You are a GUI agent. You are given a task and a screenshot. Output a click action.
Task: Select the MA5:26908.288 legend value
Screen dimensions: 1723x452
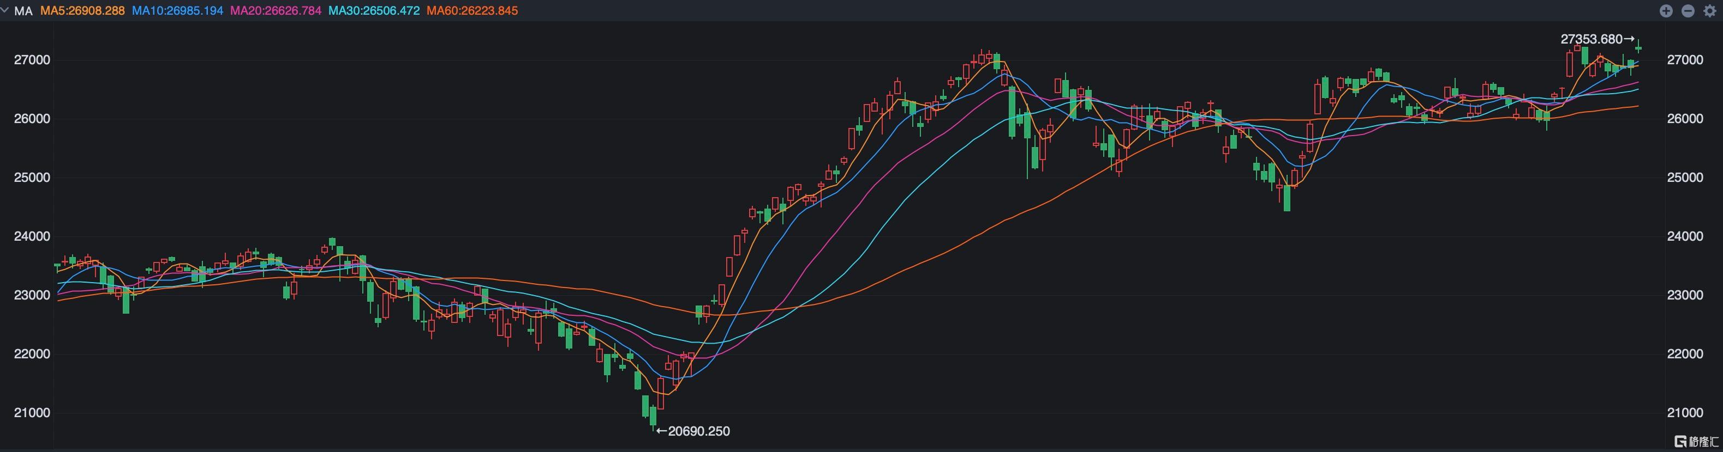tap(82, 11)
